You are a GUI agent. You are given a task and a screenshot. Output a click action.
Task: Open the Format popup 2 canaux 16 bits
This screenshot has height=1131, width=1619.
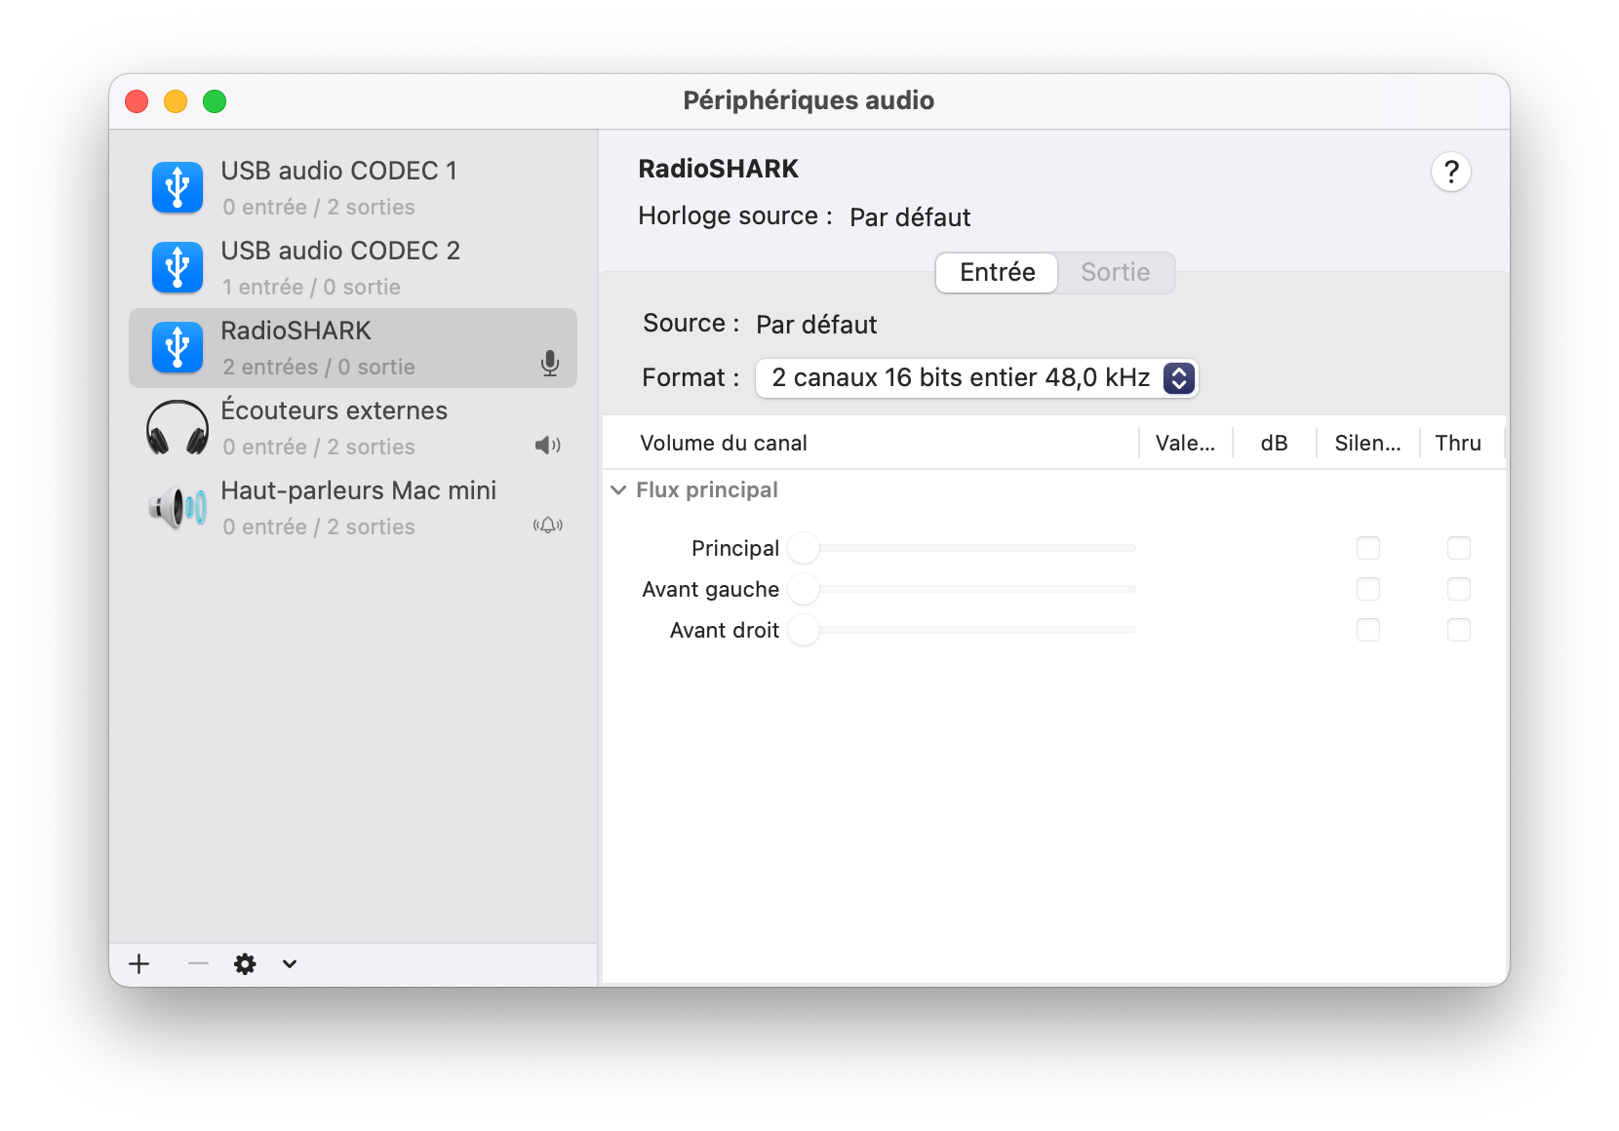click(976, 378)
